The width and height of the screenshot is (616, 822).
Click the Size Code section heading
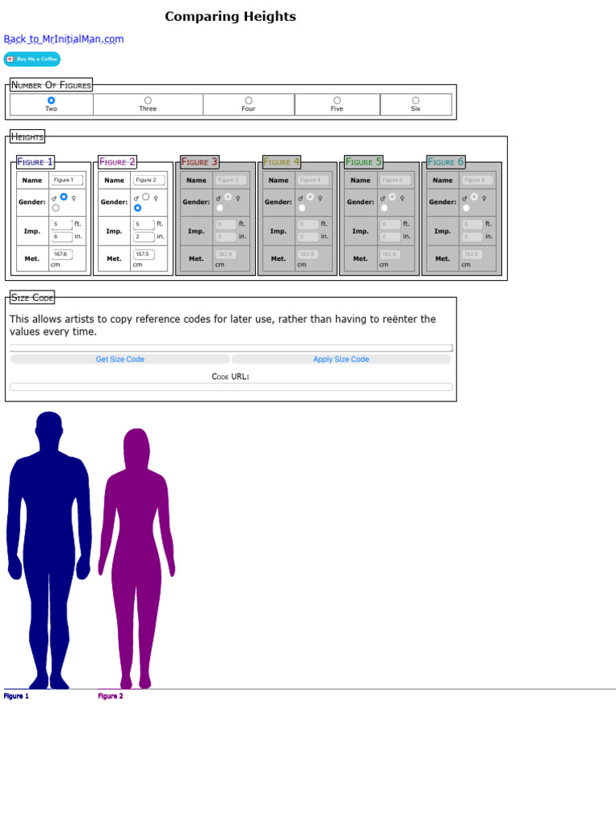click(32, 298)
